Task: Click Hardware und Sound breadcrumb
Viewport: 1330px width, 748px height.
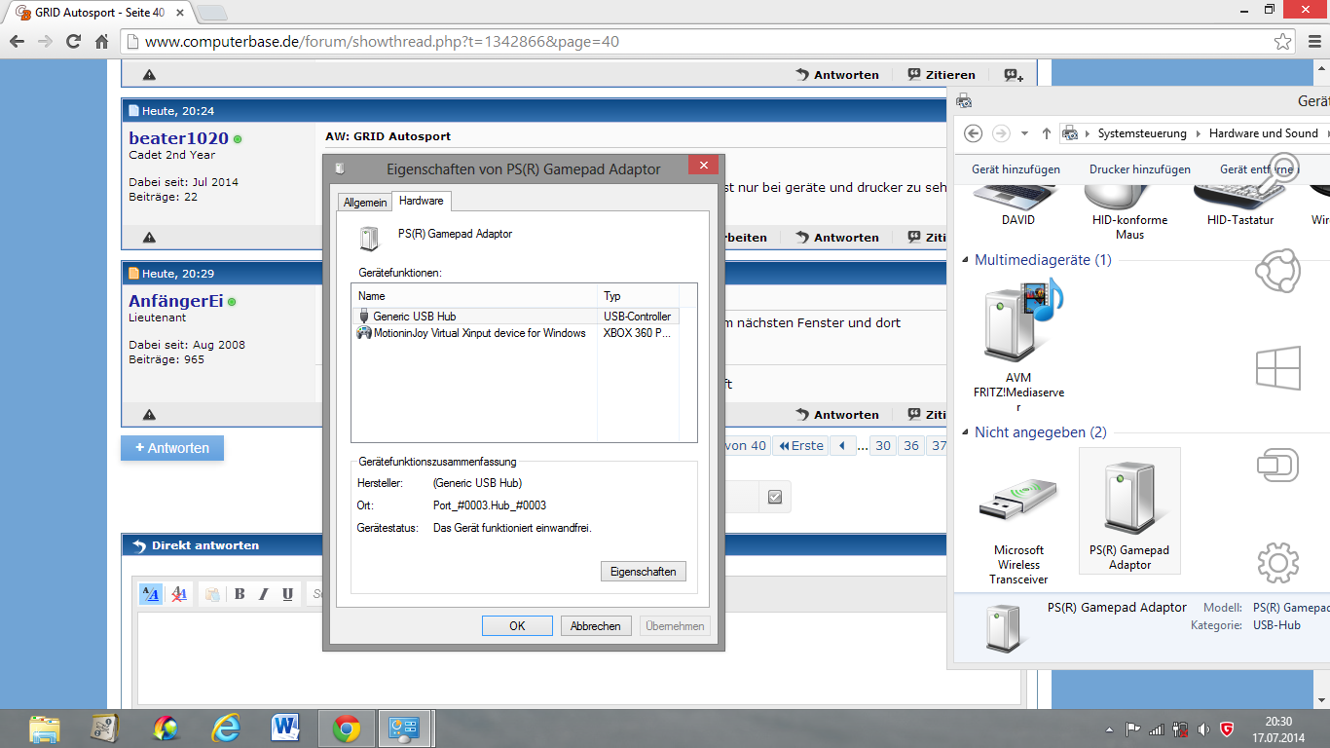Action: 1264,133
